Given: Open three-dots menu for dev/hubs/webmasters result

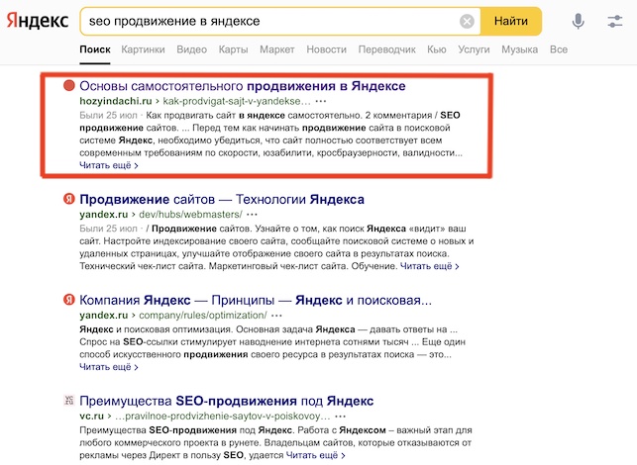Looking at the screenshot, I should tap(252, 215).
